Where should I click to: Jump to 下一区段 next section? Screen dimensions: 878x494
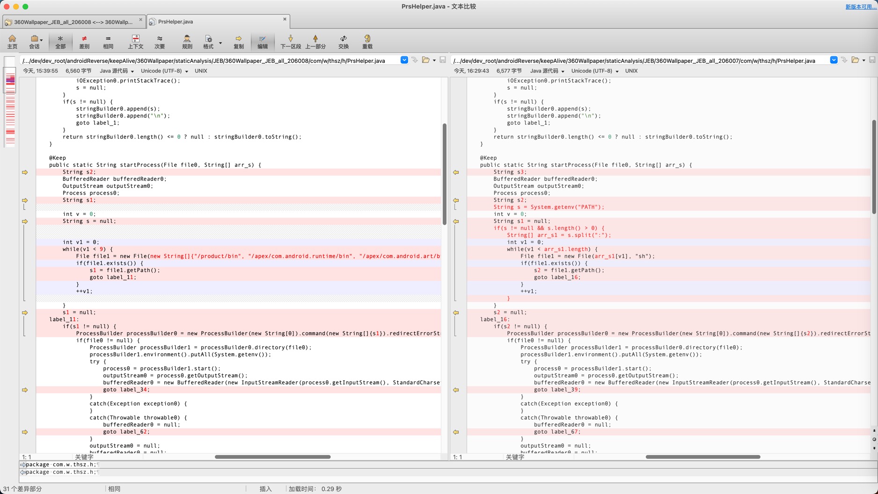[291, 42]
